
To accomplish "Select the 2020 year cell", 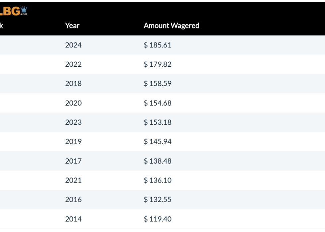I will click(73, 103).
